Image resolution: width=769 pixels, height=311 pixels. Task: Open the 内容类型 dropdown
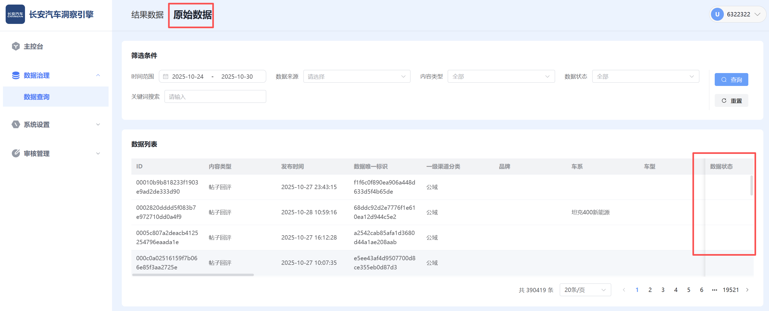pos(501,76)
